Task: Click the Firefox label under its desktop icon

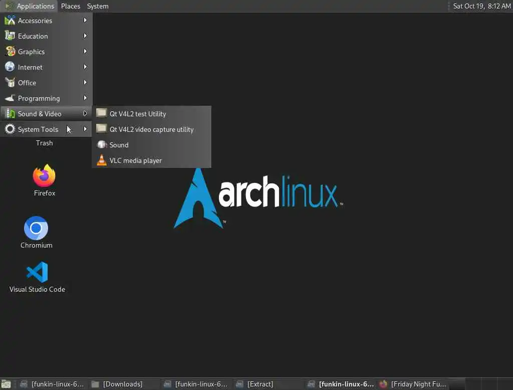Action: pos(45,193)
